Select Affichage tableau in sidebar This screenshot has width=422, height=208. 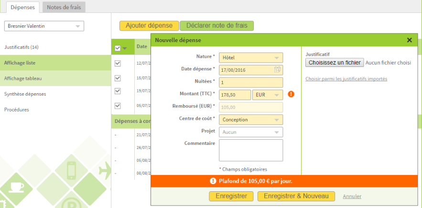(x=55, y=78)
